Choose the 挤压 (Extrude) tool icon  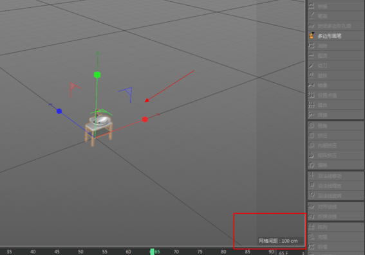[311, 136]
